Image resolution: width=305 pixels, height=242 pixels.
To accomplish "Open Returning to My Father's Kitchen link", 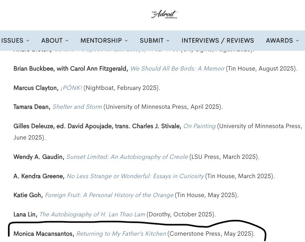I will pos(121,234).
